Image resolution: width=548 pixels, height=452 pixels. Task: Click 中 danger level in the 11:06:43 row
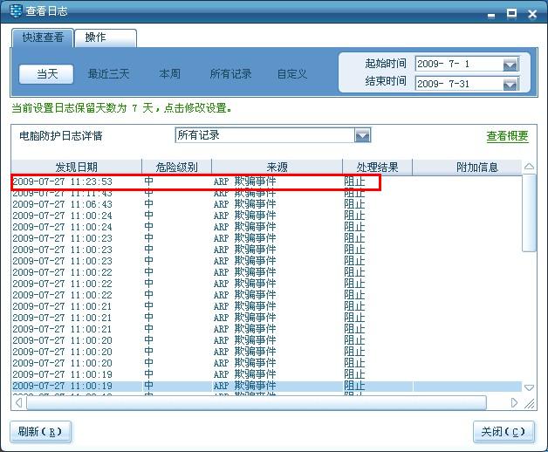pyautogui.click(x=148, y=204)
